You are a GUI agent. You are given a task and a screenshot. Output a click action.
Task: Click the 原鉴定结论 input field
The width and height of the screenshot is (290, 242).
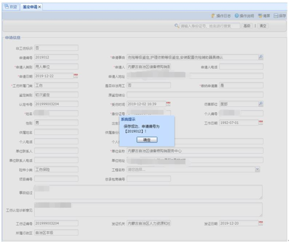click(x=195, y=95)
